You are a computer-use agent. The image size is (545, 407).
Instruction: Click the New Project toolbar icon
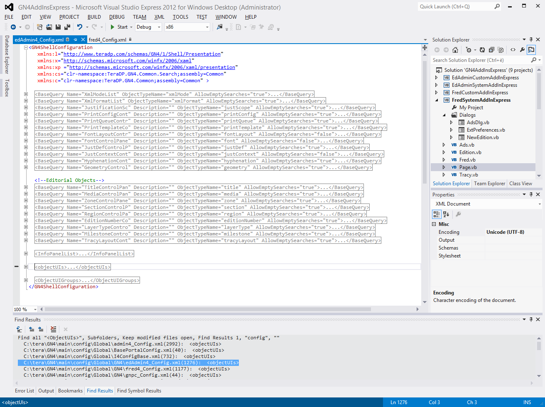tap(39, 27)
